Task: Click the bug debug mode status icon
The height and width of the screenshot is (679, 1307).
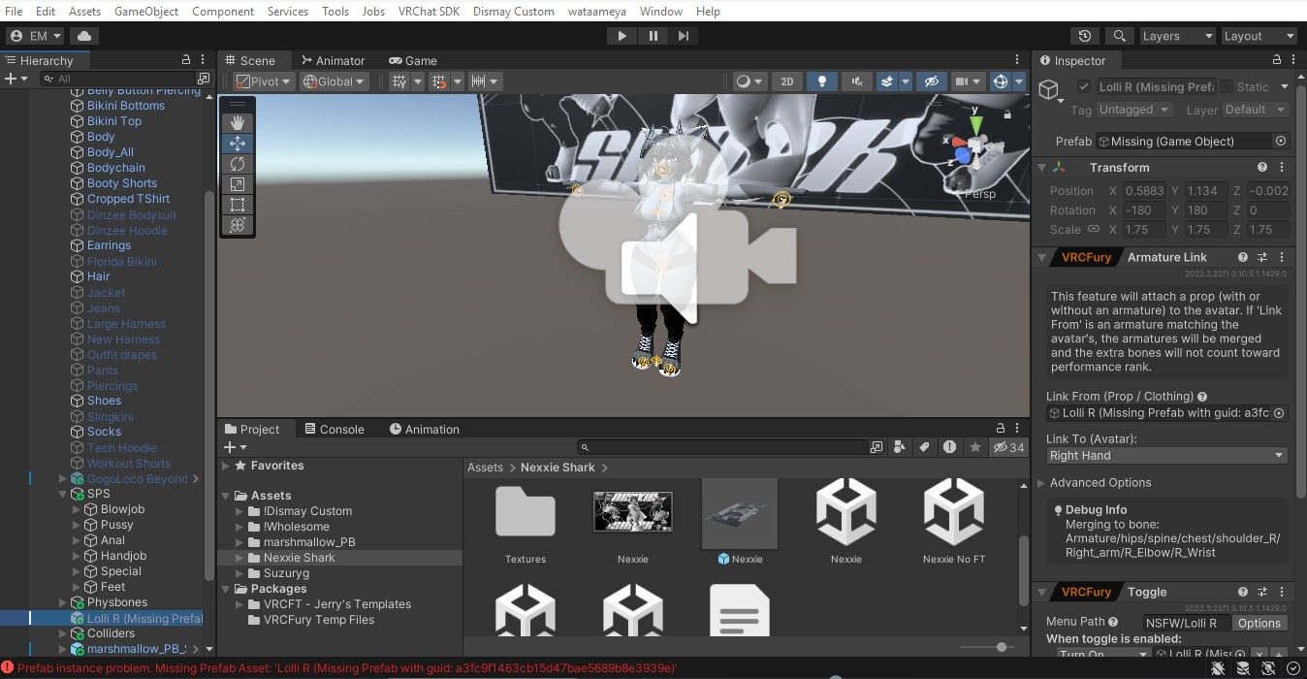Action: (1220, 668)
